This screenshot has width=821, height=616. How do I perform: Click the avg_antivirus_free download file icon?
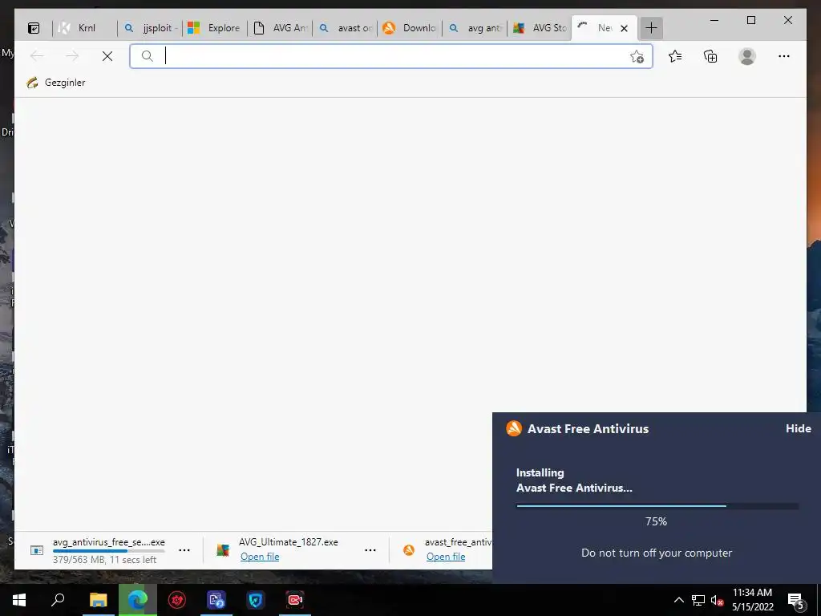37,550
